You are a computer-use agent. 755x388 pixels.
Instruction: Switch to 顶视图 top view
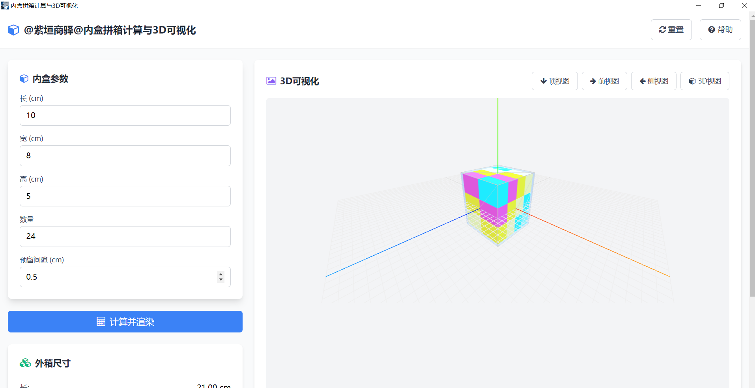pyautogui.click(x=554, y=81)
